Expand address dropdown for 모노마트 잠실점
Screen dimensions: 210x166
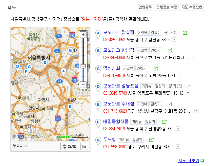click(x=174, y=40)
